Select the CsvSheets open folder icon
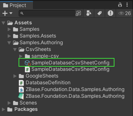 pos(21,50)
